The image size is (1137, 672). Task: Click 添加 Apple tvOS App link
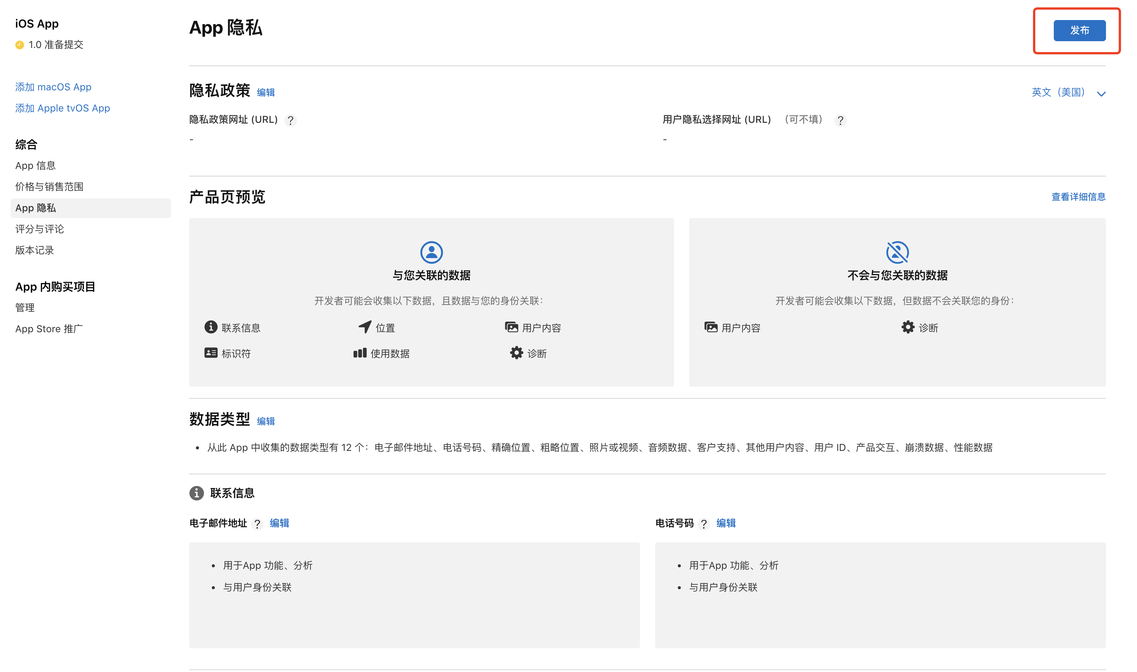pyautogui.click(x=62, y=108)
